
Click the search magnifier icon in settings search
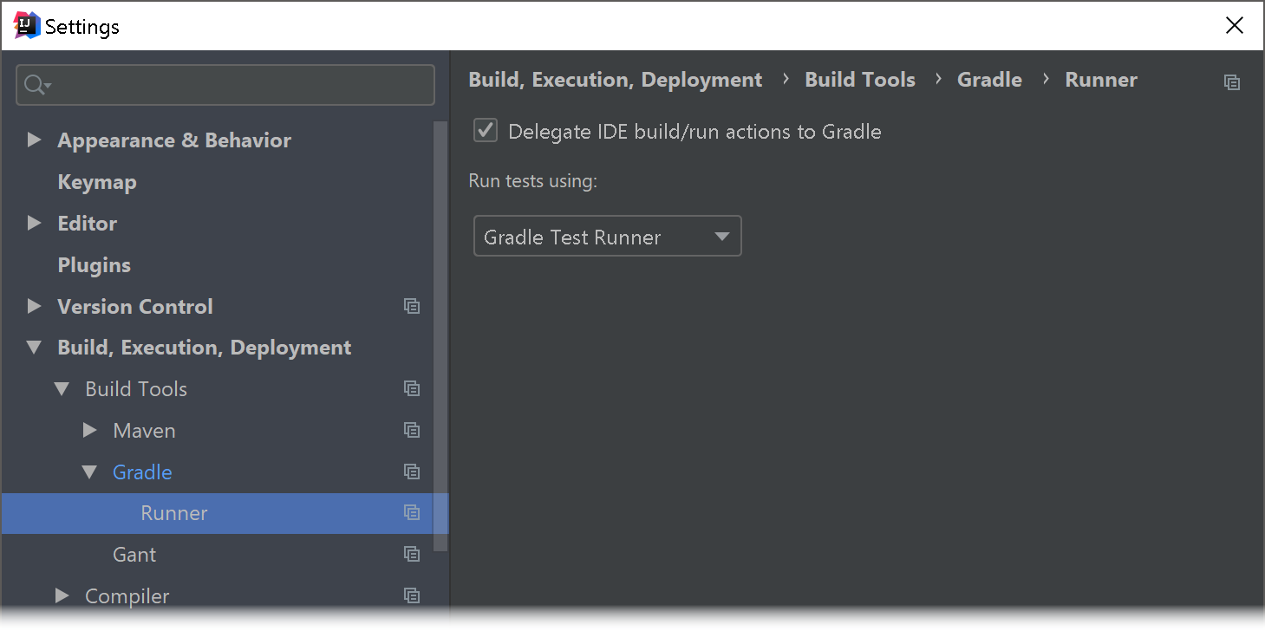[x=35, y=84]
